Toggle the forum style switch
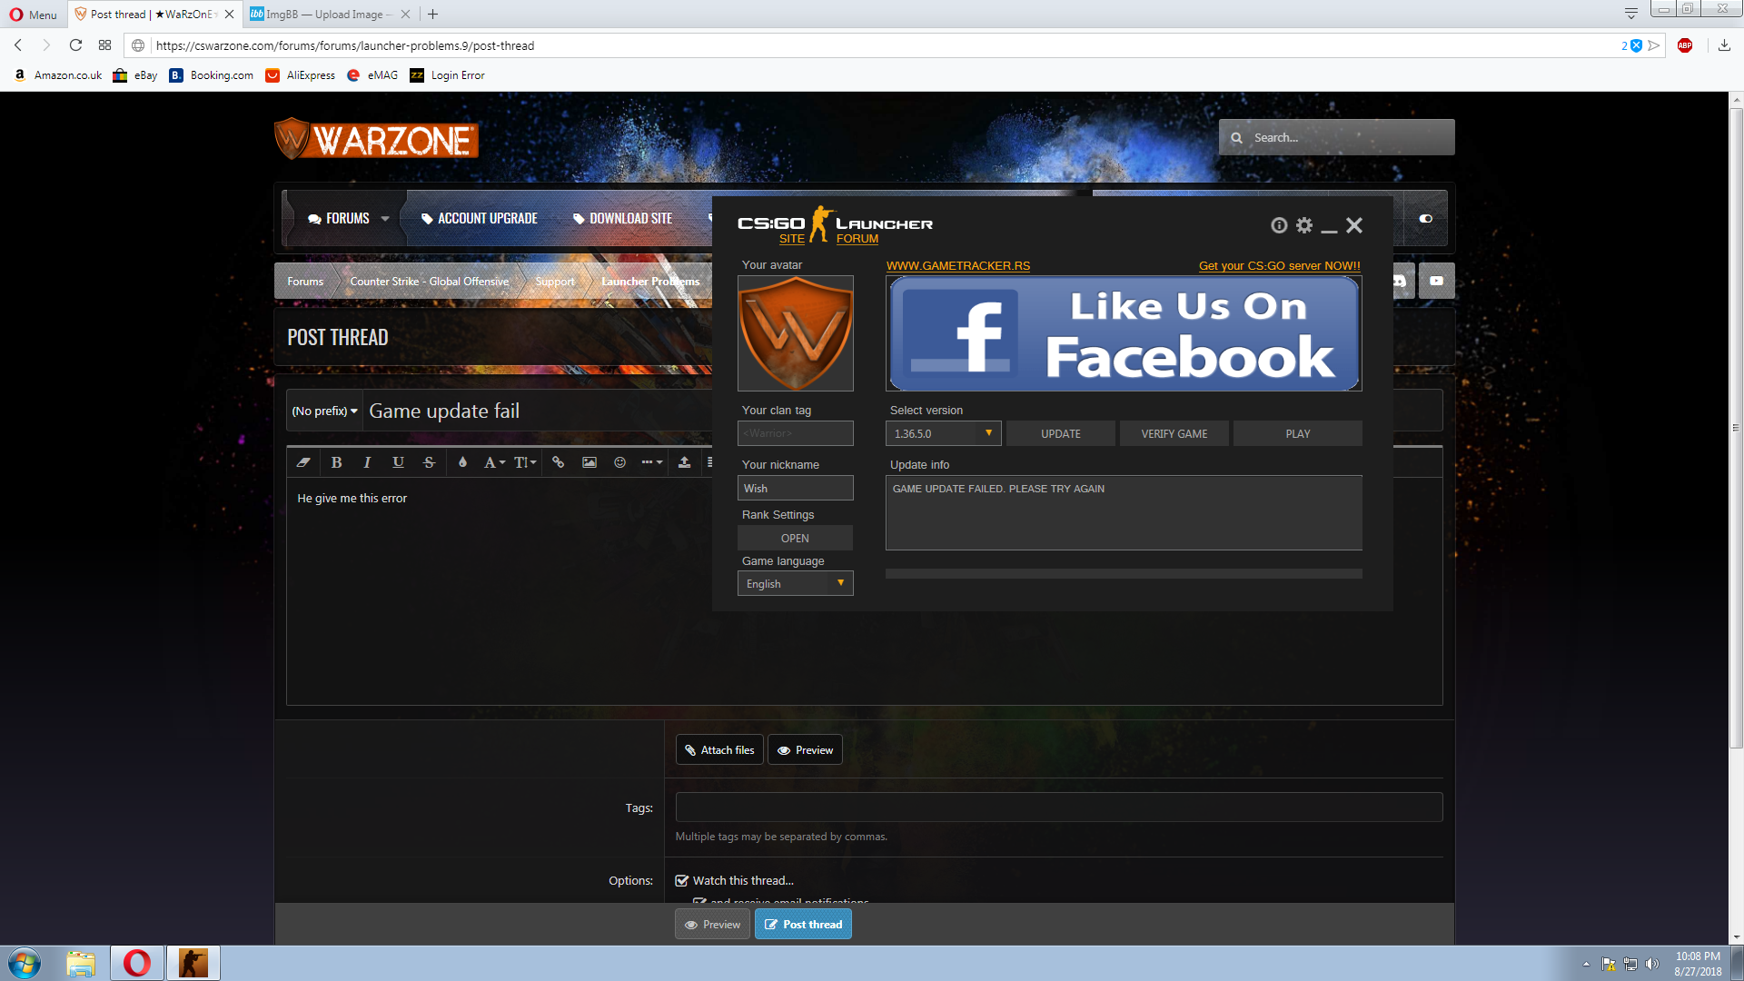The width and height of the screenshot is (1744, 981). [1426, 219]
